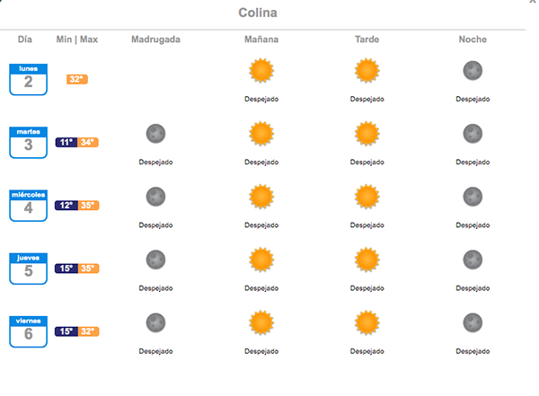This screenshot has width=539, height=396.
Task: Click Monday's morning sun icon
Action: point(261,70)
